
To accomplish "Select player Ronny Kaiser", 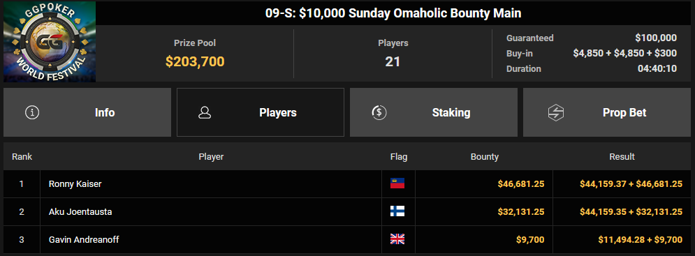I will 75,184.
